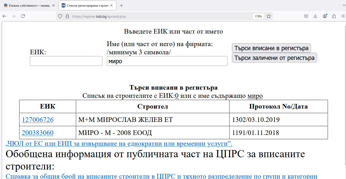Click the cell МИРО - М - 2008 ЕООД
Viewport: 346px width, 179px height.
pyautogui.click(x=153, y=133)
